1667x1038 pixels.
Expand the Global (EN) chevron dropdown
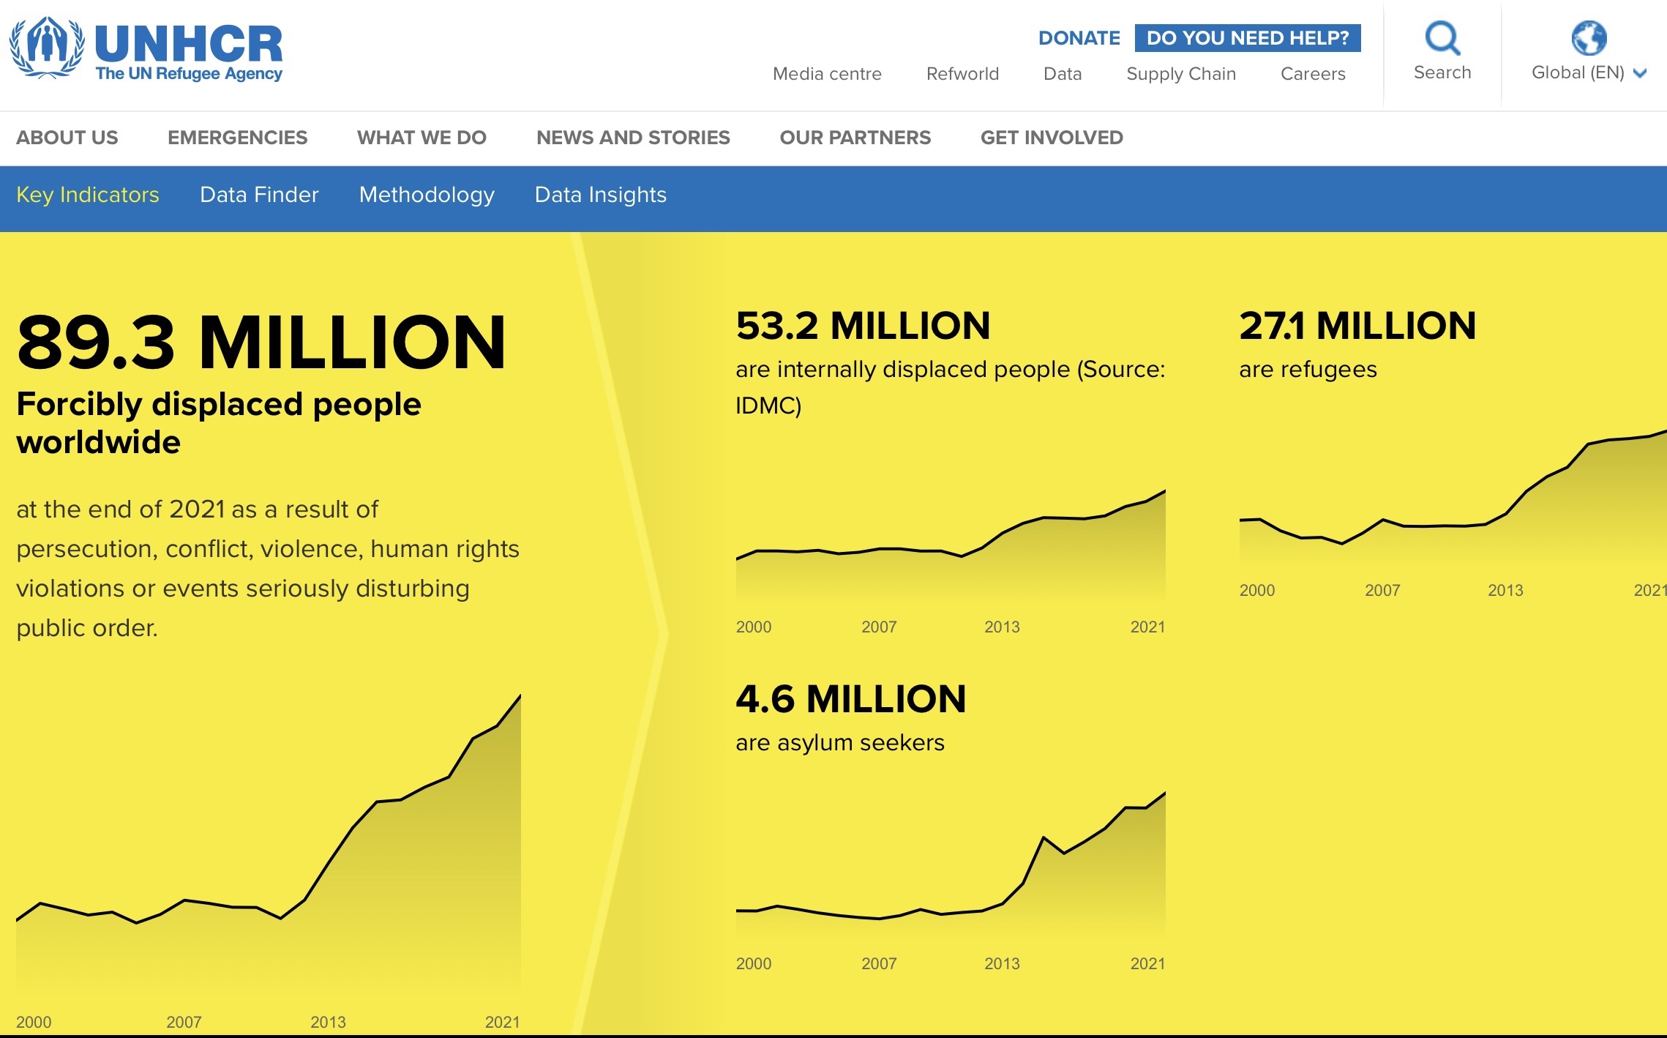1640,73
